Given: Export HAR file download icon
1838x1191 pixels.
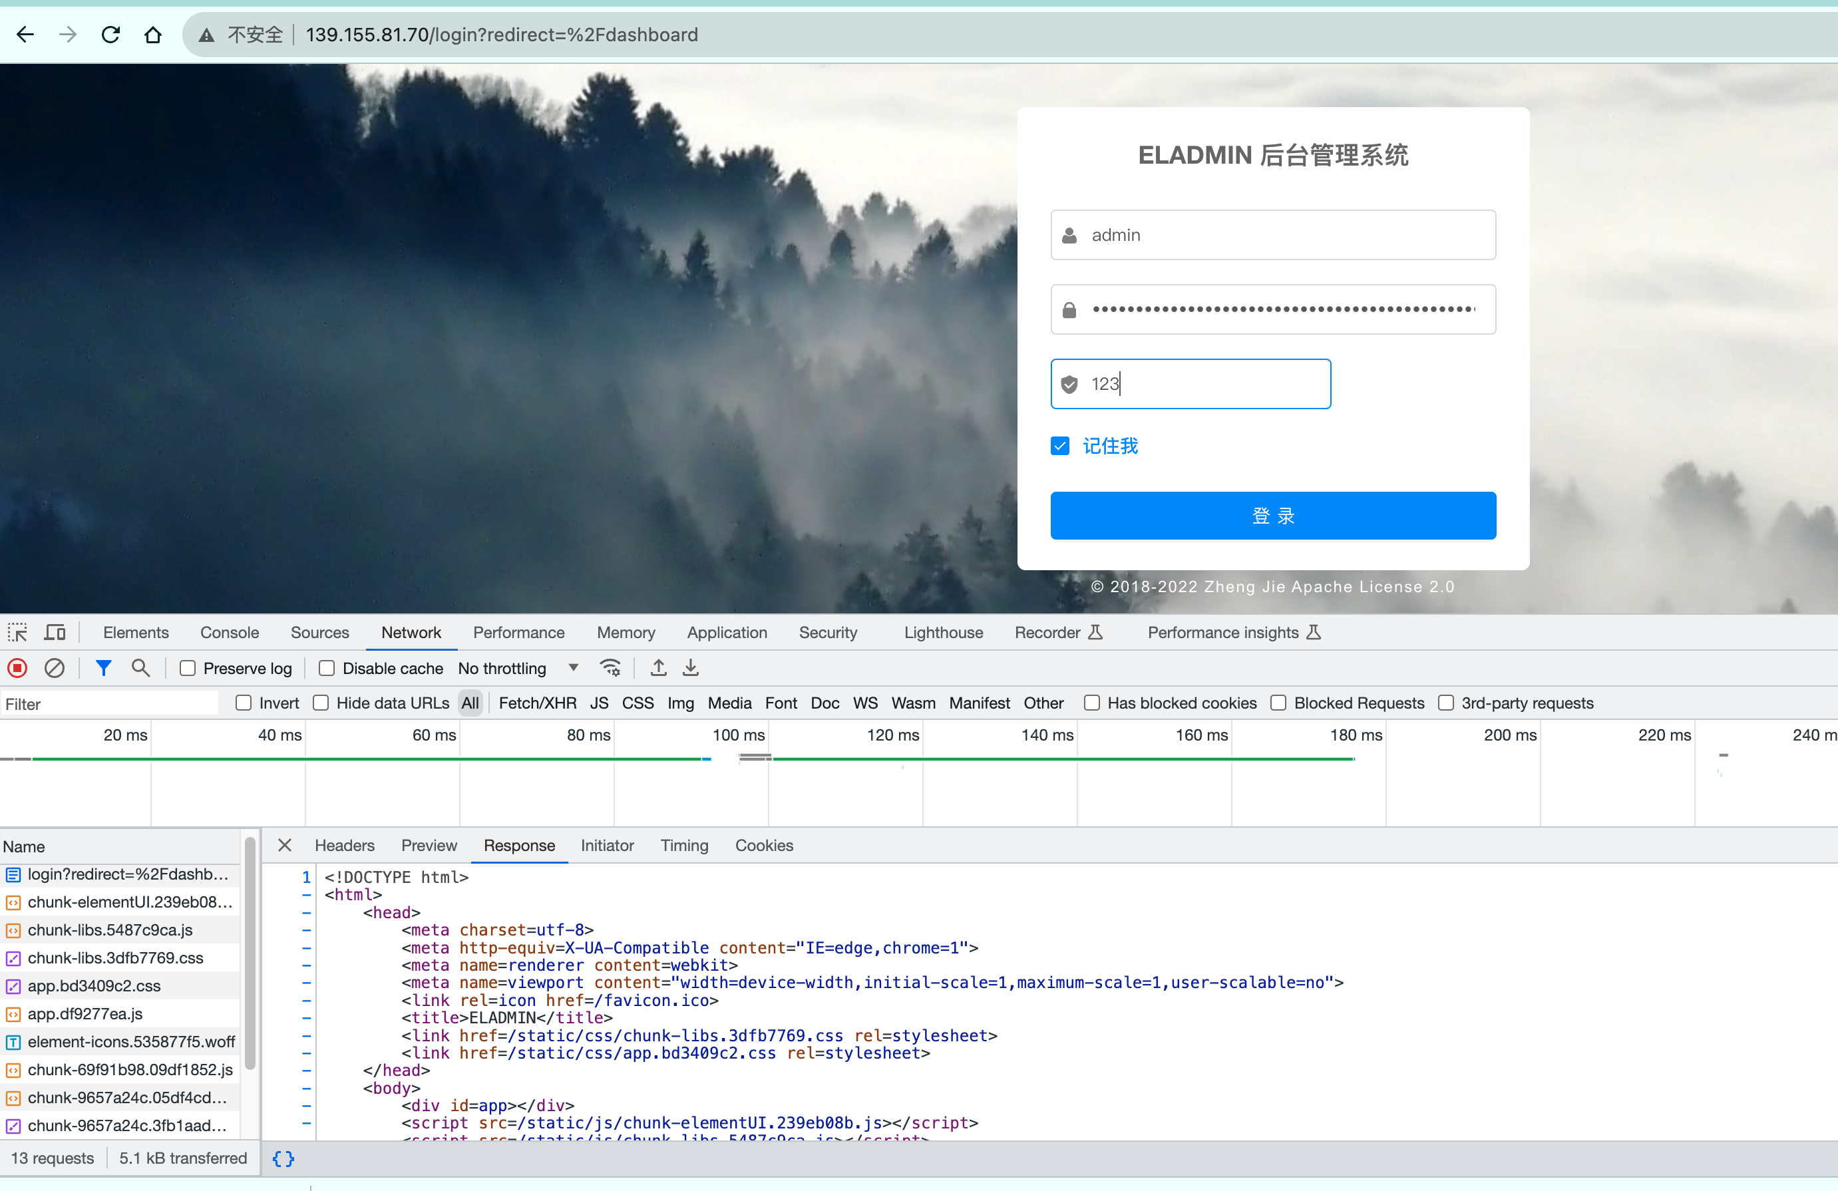Looking at the screenshot, I should (x=690, y=668).
